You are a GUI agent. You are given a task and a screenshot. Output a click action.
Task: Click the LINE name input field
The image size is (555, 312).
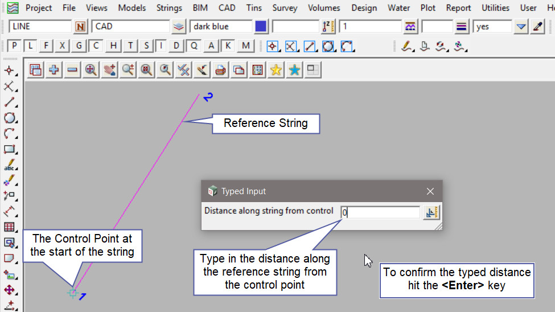40,27
